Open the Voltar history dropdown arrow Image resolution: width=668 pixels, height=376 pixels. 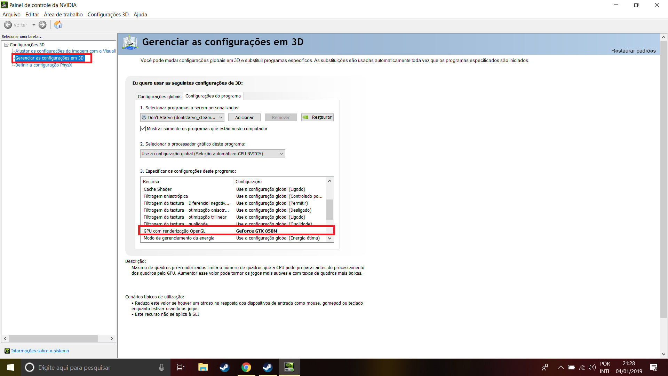click(x=34, y=25)
